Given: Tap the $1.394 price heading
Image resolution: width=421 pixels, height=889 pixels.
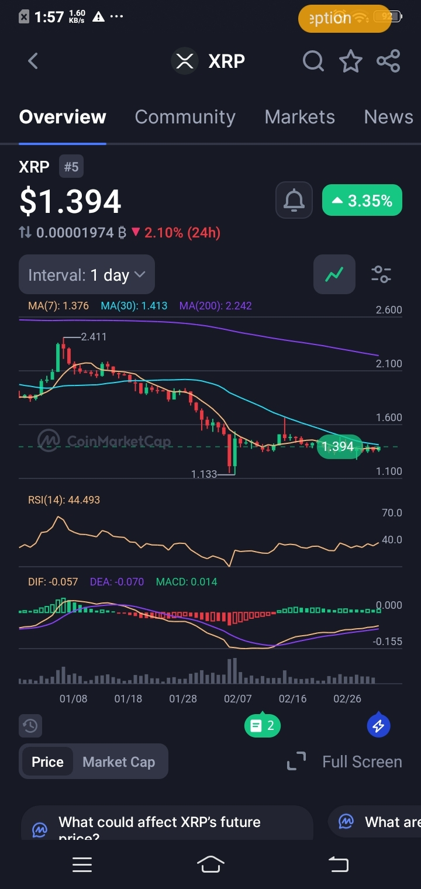Looking at the screenshot, I should click(70, 201).
